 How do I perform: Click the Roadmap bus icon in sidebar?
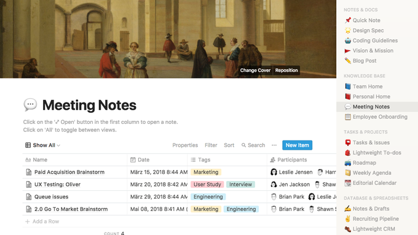click(348, 163)
